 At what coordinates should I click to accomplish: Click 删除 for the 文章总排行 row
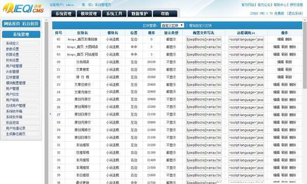pyautogui.click(x=293, y=85)
